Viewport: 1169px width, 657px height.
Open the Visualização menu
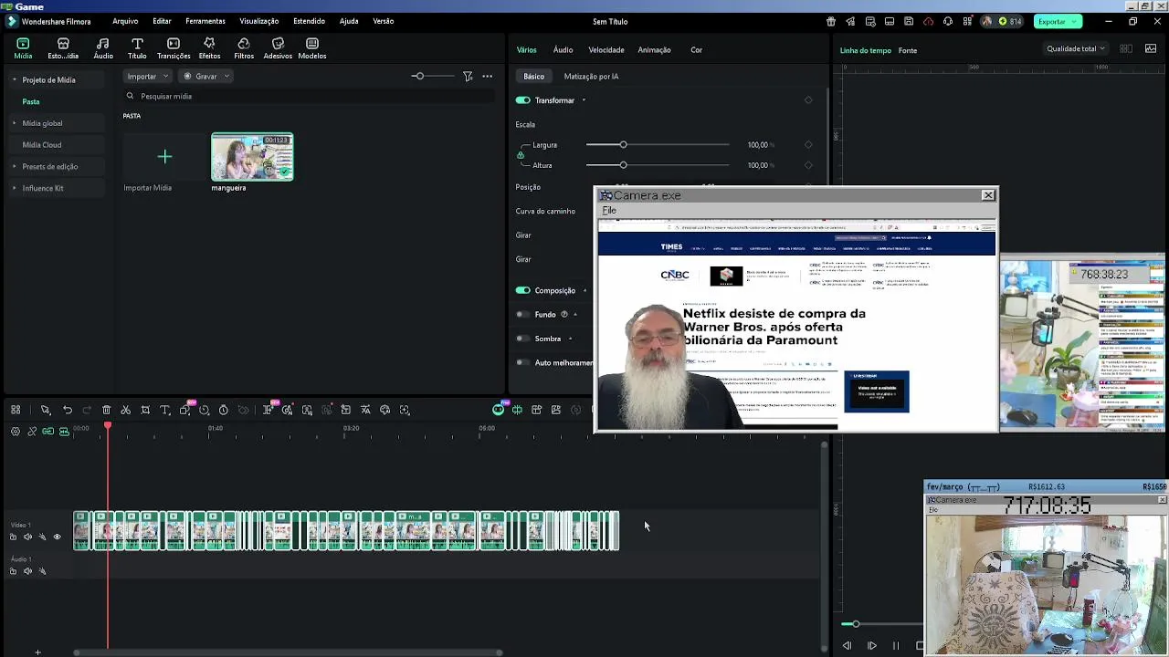click(x=259, y=21)
